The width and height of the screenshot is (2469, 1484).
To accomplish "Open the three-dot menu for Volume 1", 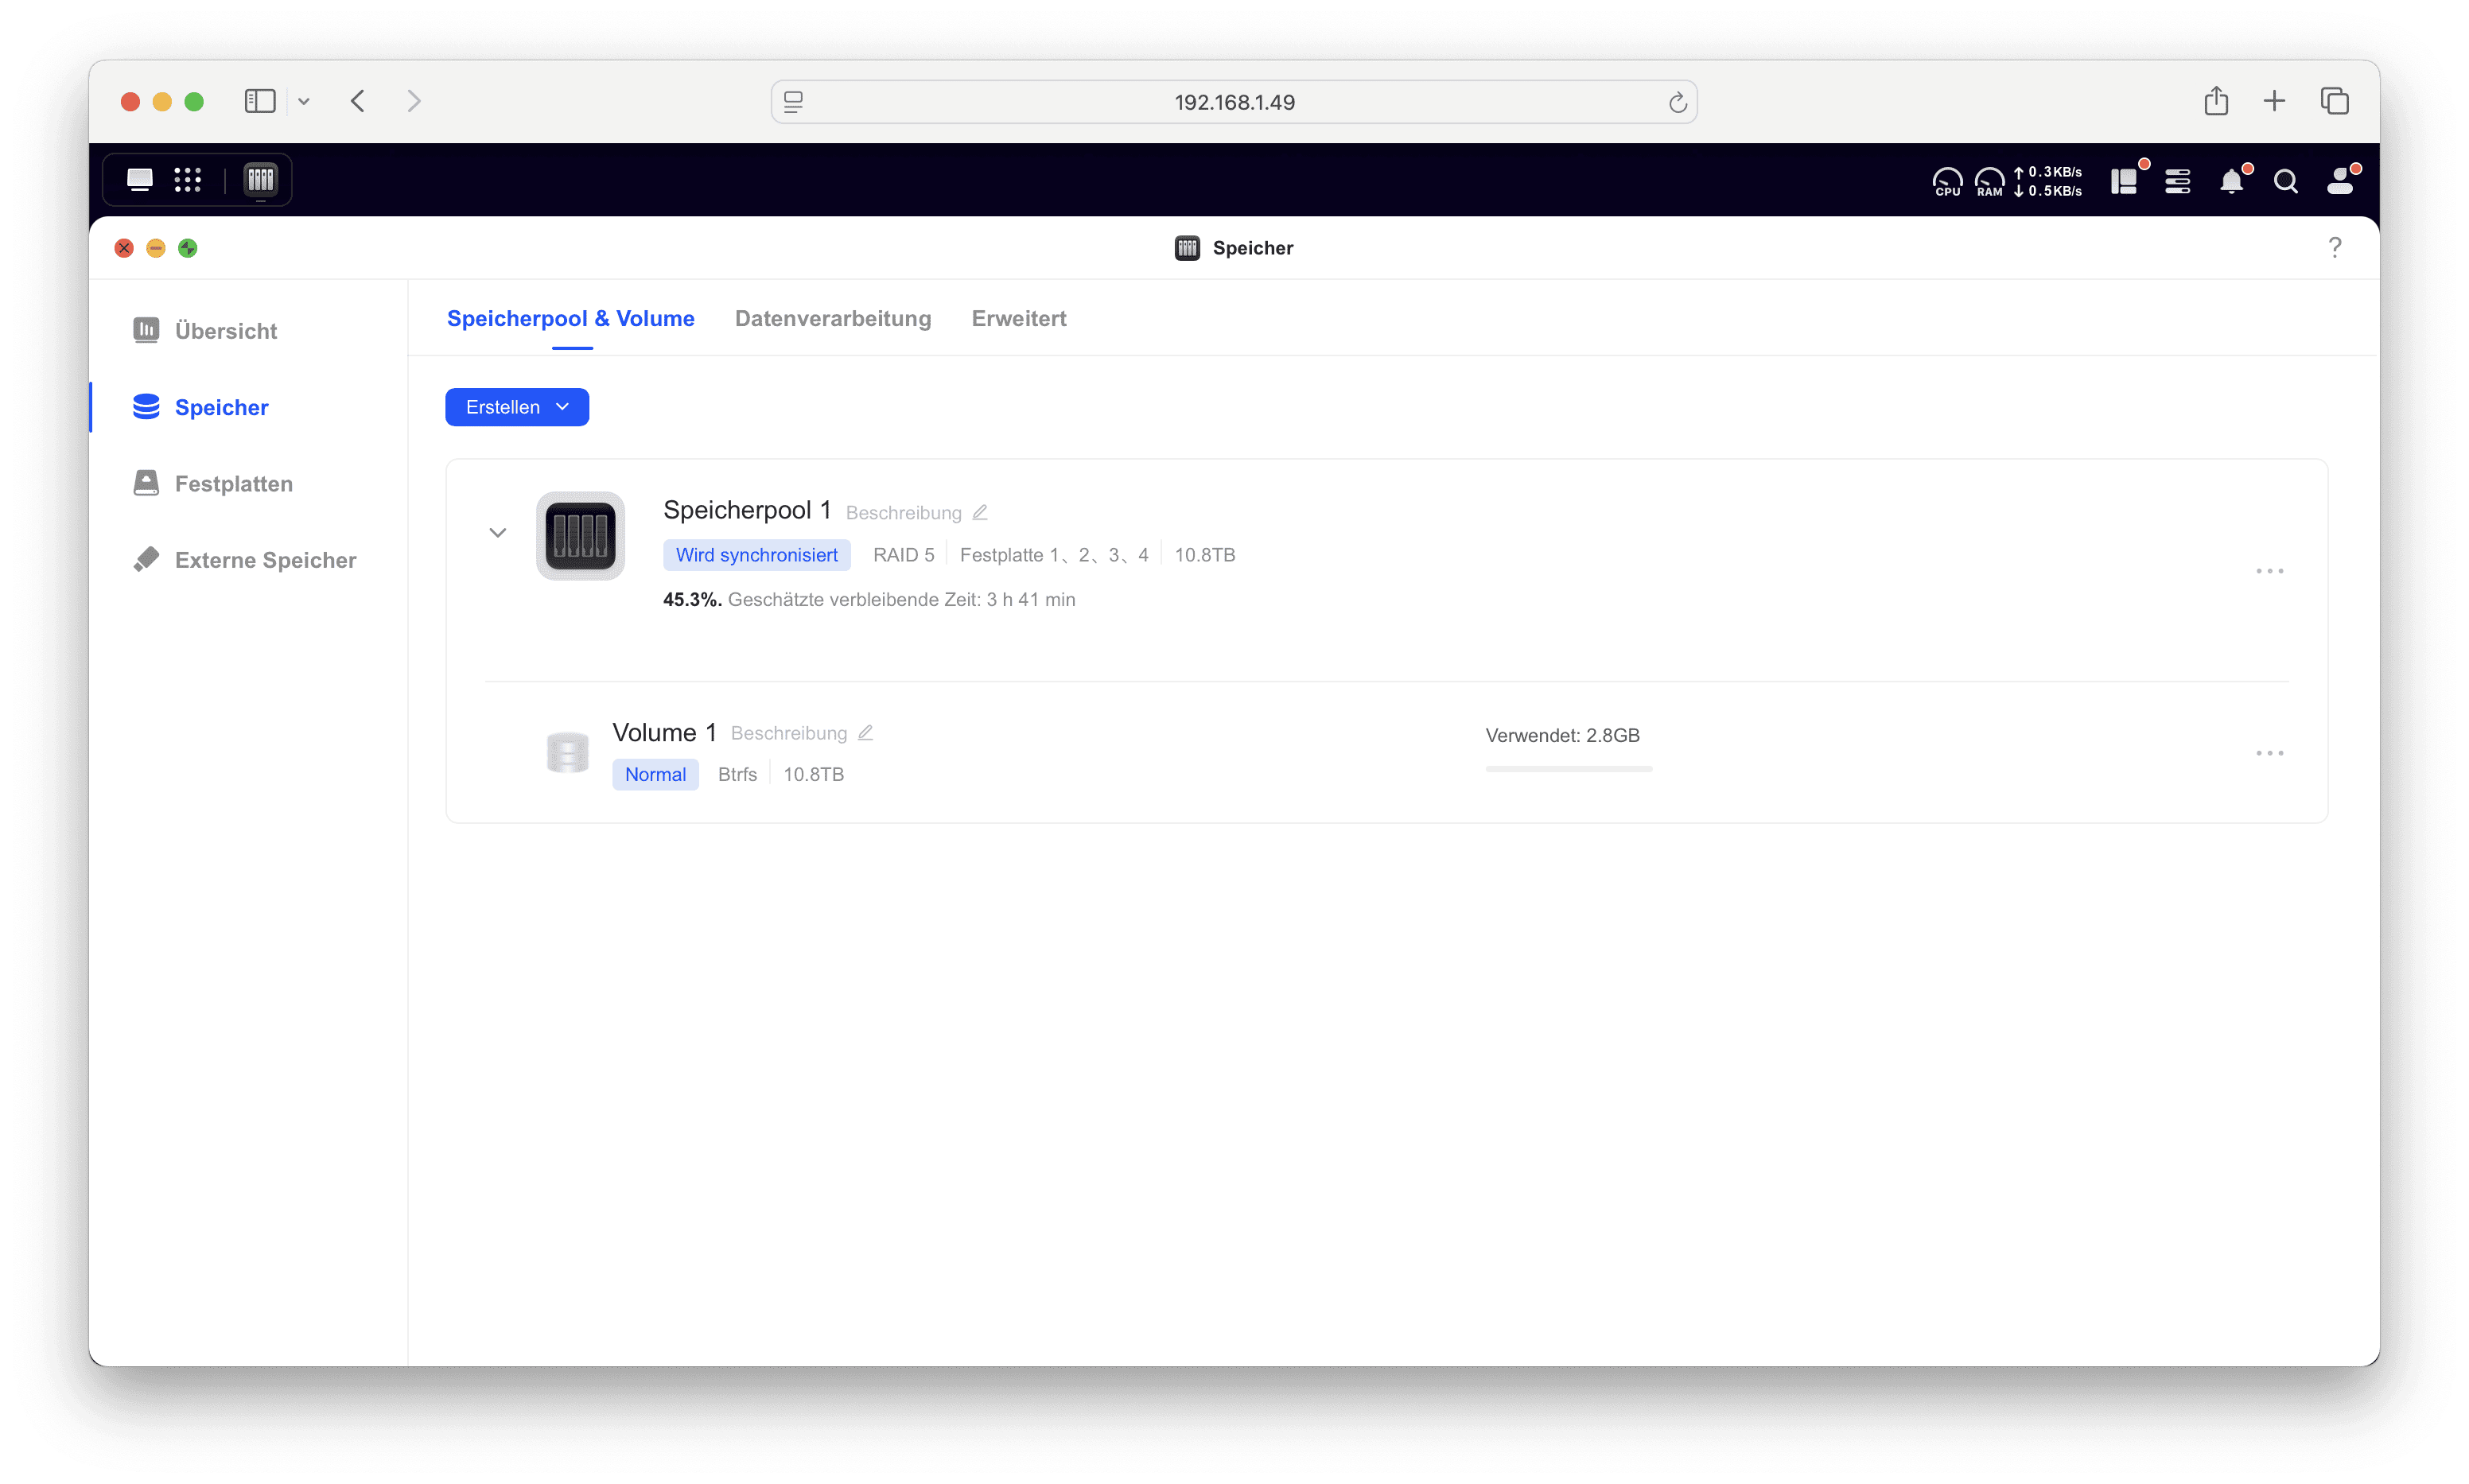I will tap(2269, 753).
